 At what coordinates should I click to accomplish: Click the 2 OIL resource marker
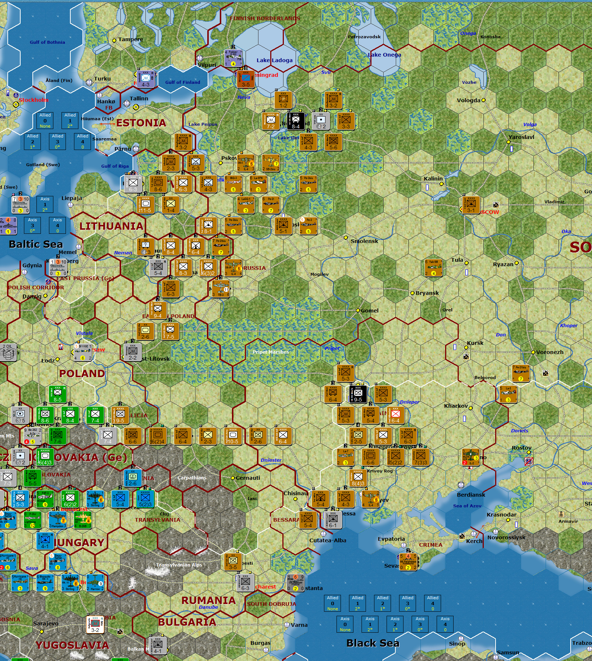[x=9, y=352]
